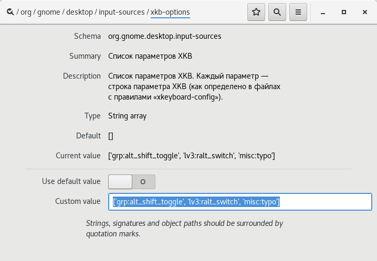The width and height of the screenshot is (377, 261).
Task: Click the default value '[]'
Action: click(111, 136)
